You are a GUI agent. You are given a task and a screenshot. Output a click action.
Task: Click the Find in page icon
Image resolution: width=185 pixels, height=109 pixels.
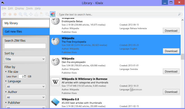[x=47, y=14]
